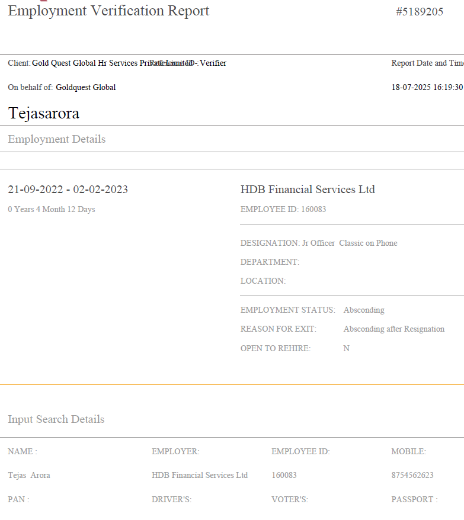464x520 pixels.
Task: Select the name 'Tejas Arora'
Action: 29,475
